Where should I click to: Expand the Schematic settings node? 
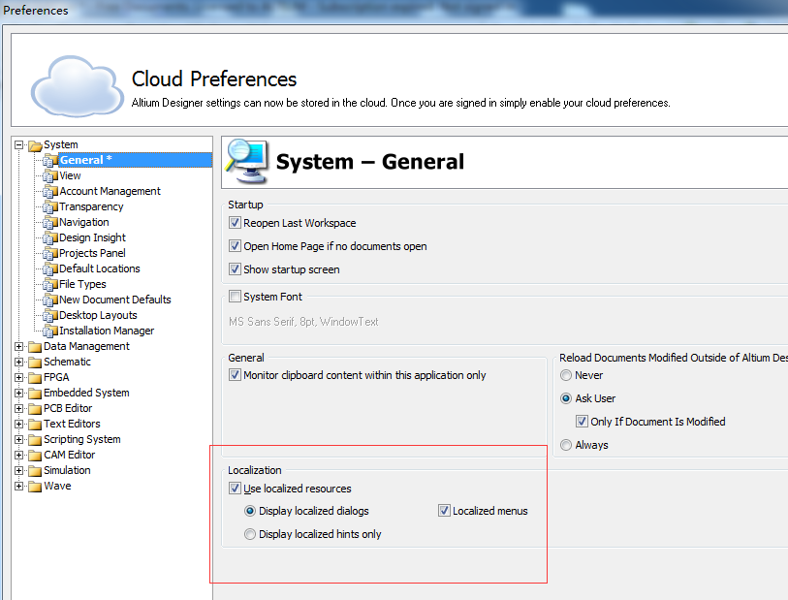tap(19, 362)
